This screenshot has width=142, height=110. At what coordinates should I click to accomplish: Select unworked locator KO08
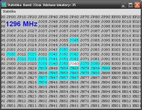click(x=116, y=26)
